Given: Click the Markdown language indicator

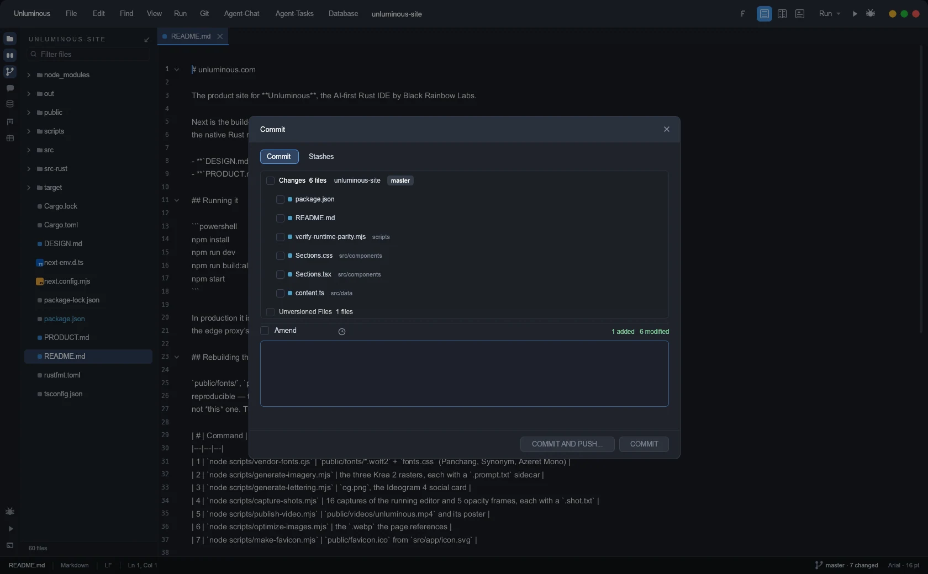Looking at the screenshot, I should click(x=75, y=565).
